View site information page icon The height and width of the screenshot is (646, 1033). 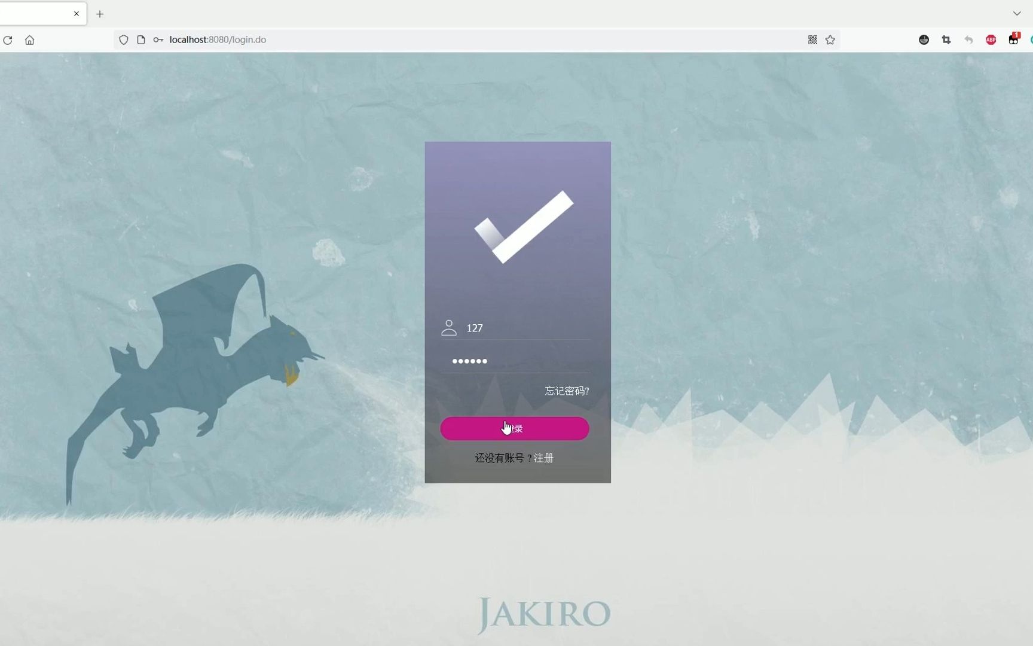pos(141,40)
